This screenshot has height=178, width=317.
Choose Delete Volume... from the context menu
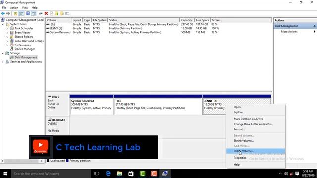(x=256, y=151)
